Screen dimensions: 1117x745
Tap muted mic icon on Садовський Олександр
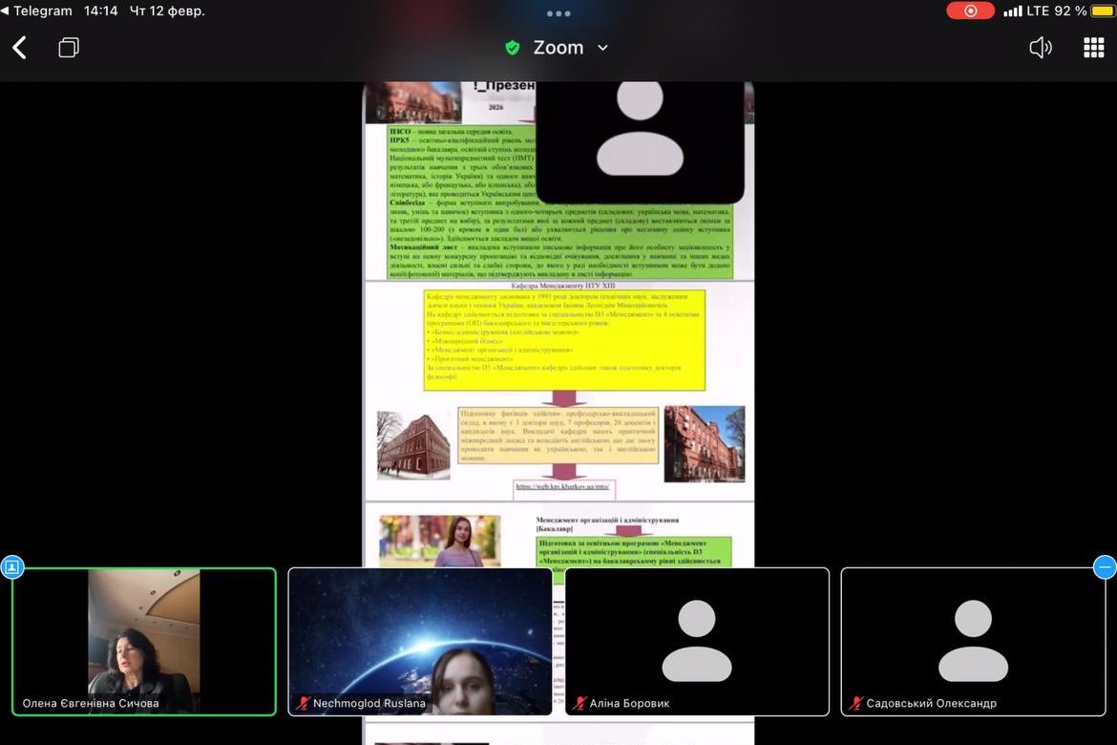coord(854,704)
